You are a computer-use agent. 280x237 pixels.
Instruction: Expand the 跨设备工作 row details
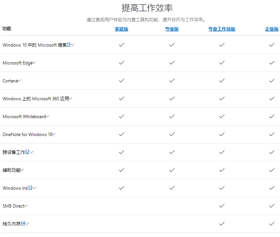pyautogui.click(x=31, y=152)
